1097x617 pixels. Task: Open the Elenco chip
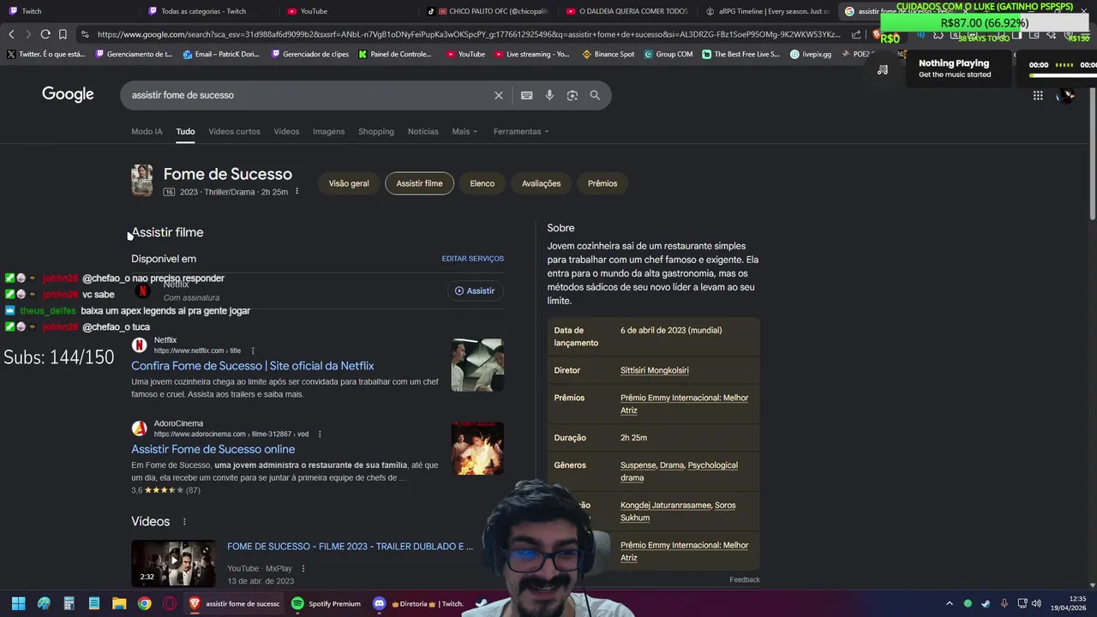click(x=482, y=183)
